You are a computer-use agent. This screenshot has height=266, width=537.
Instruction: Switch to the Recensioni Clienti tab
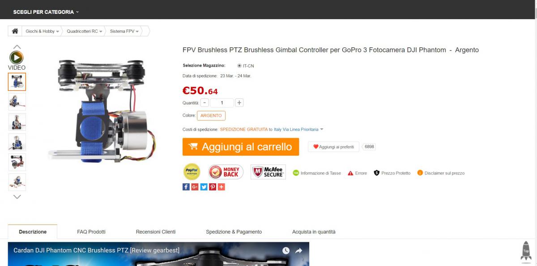pyautogui.click(x=156, y=232)
